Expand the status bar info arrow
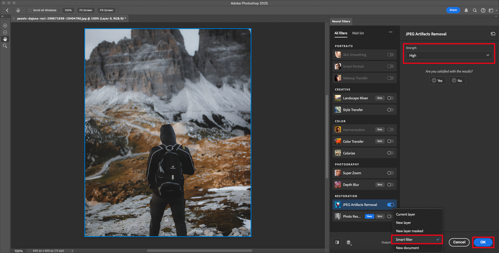The height and width of the screenshot is (253, 499). 73,251
